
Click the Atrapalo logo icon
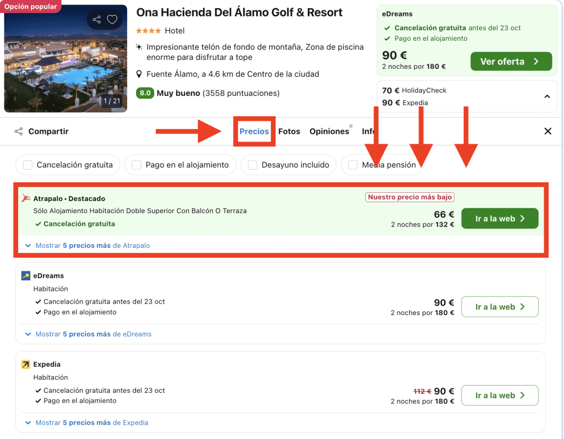26,198
